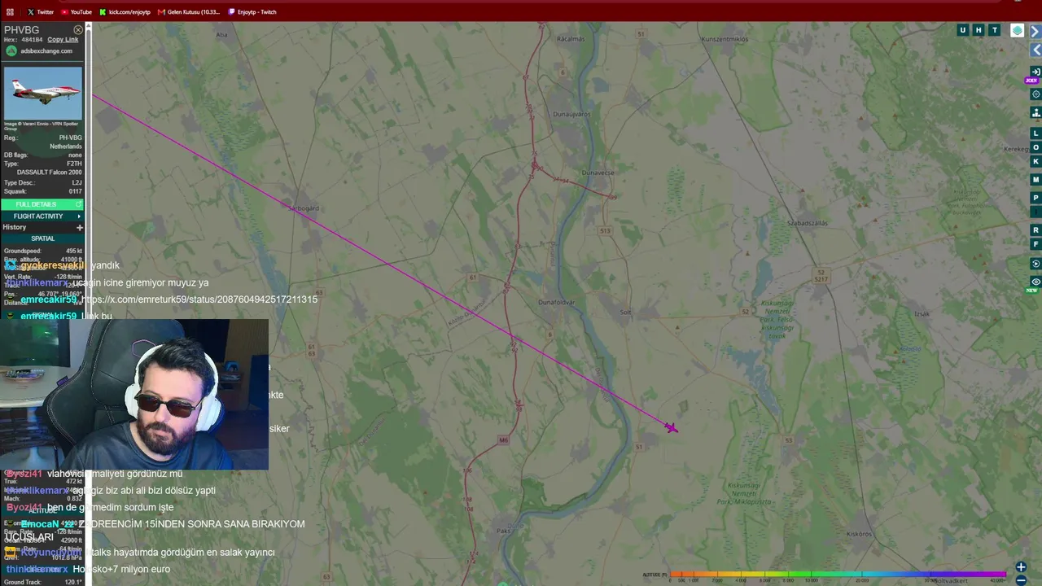The width and height of the screenshot is (1042, 586).
Task: Toggle the H map filter button
Action: point(979,30)
